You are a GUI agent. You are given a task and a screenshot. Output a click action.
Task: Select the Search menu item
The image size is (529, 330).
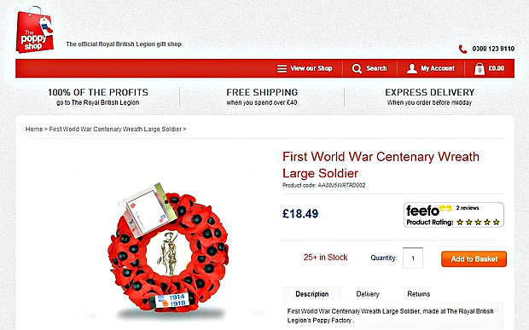pyautogui.click(x=376, y=68)
